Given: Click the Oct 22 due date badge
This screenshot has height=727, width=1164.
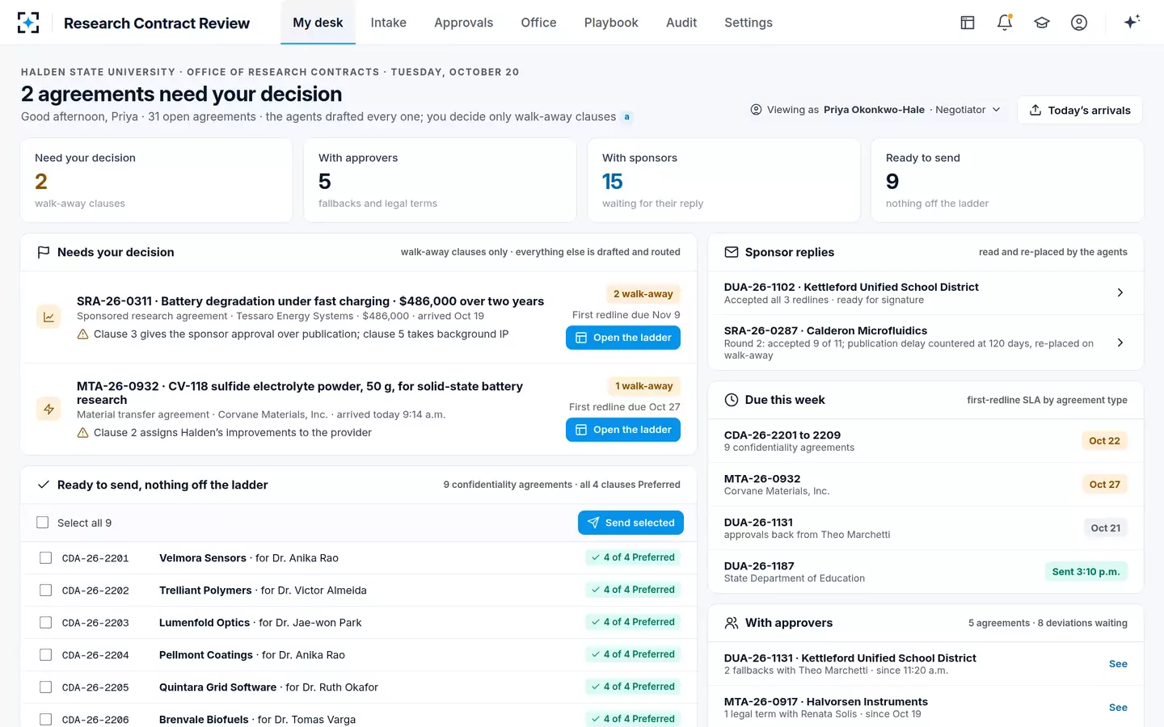Looking at the screenshot, I should coord(1104,441).
